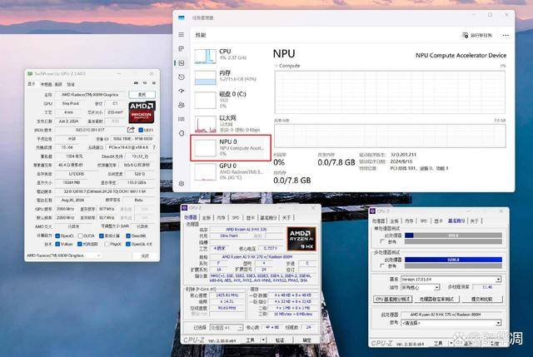Select GPU 0 in performance list
The image size is (533, 357).
point(232,171)
